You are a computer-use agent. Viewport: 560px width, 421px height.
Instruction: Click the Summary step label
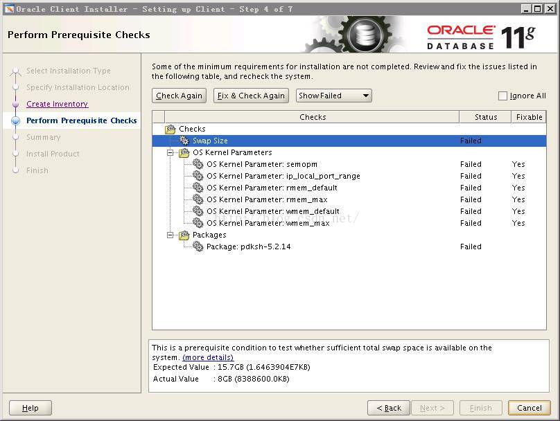(x=44, y=137)
